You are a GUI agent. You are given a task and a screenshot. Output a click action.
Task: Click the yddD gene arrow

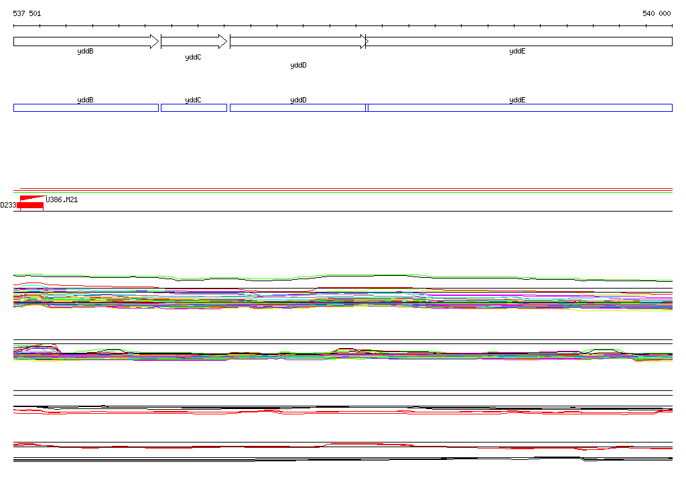tap(299, 42)
